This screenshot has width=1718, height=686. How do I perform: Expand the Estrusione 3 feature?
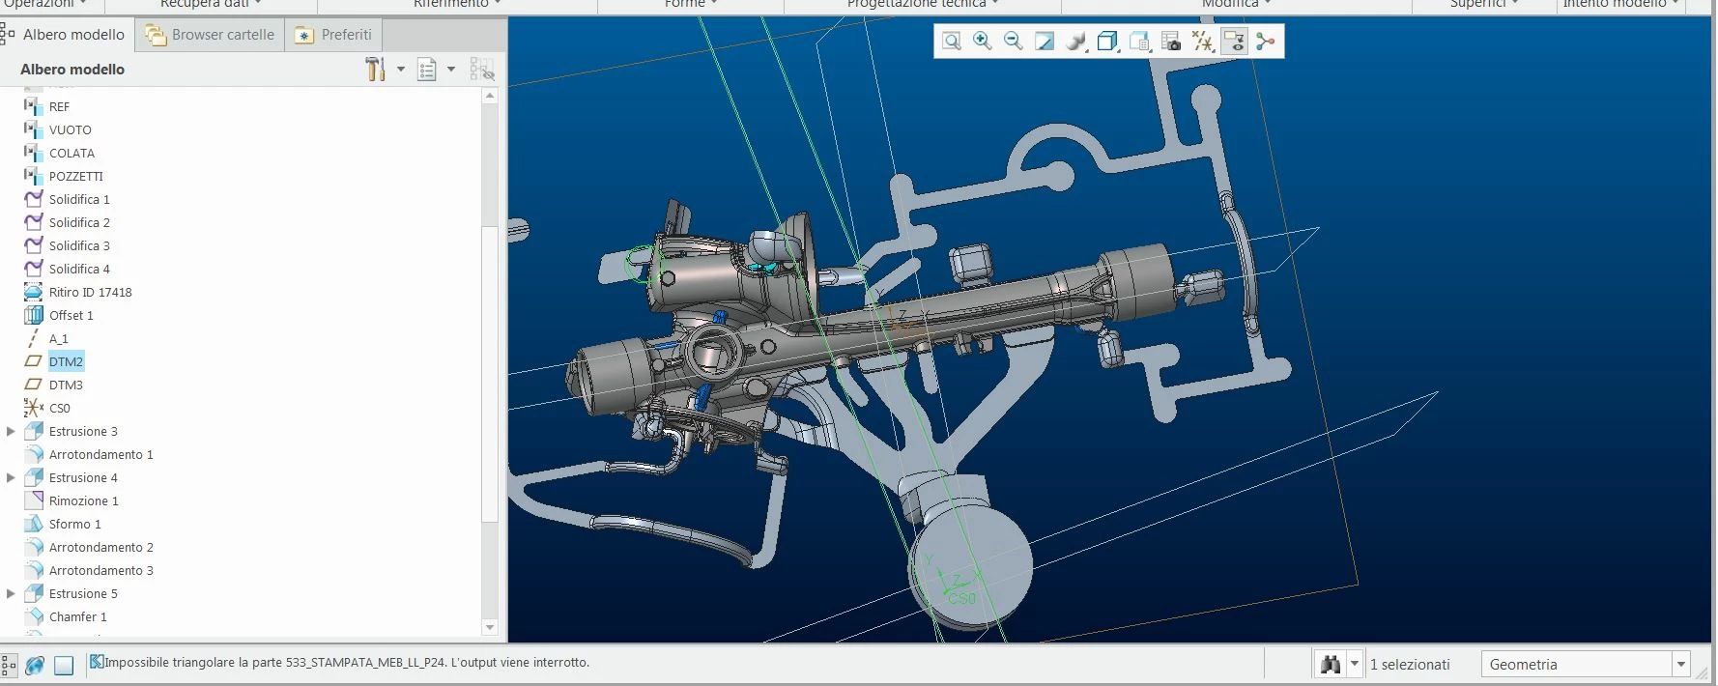11,431
